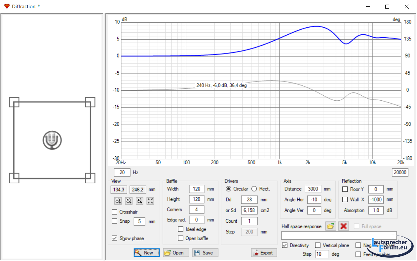
Task: Click the zoom in magnifier icon
Action: click(139, 201)
